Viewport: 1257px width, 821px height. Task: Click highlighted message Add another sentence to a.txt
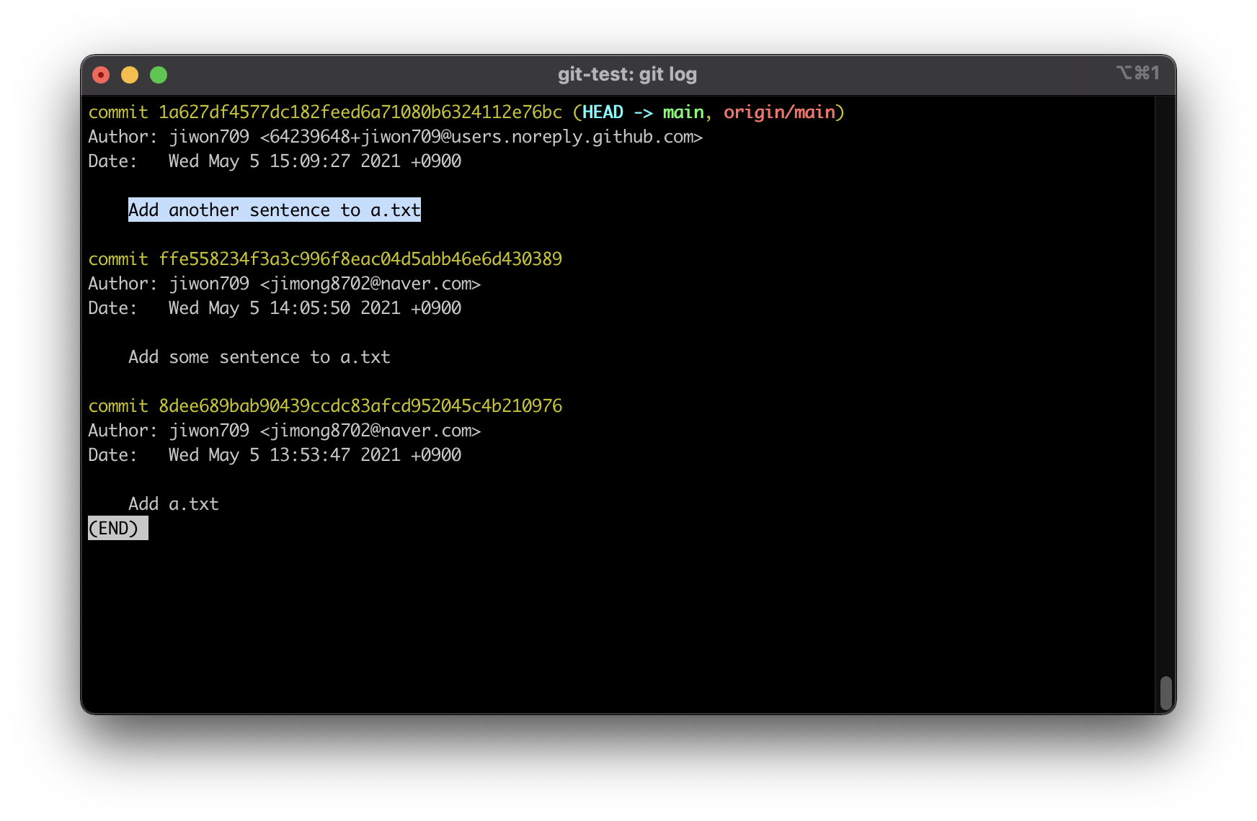tap(275, 210)
